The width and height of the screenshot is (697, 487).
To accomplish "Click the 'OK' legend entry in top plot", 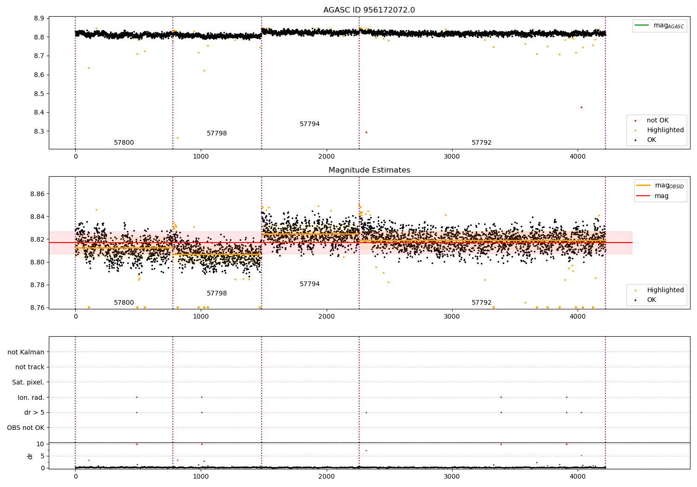I will (646, 140).
